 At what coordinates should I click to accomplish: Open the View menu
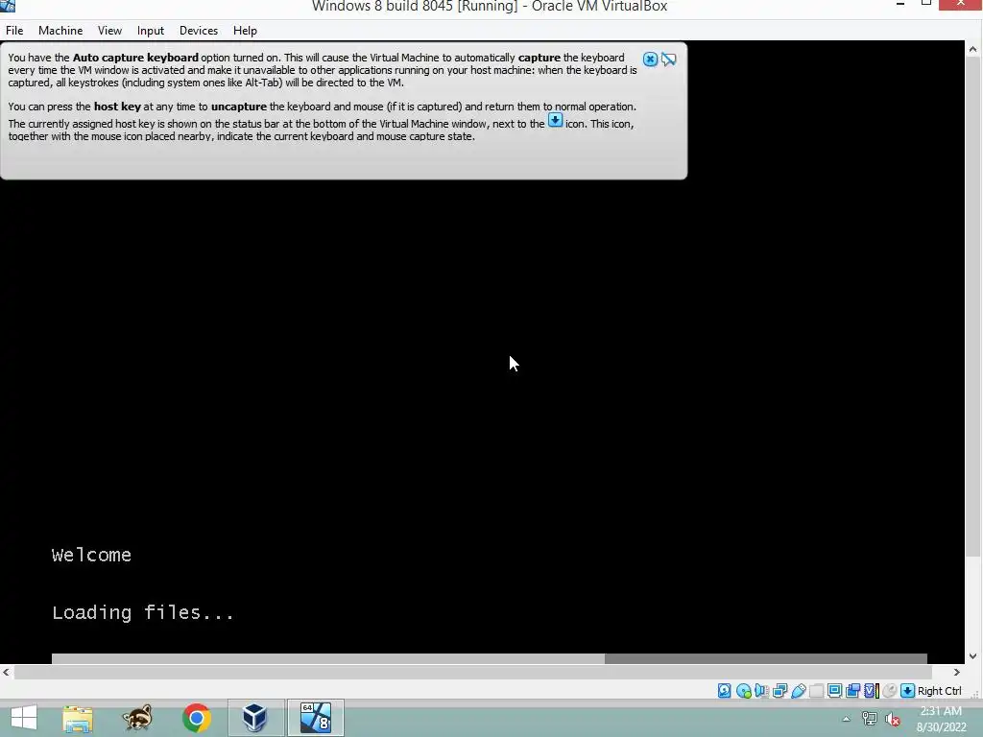click(109, 30)
